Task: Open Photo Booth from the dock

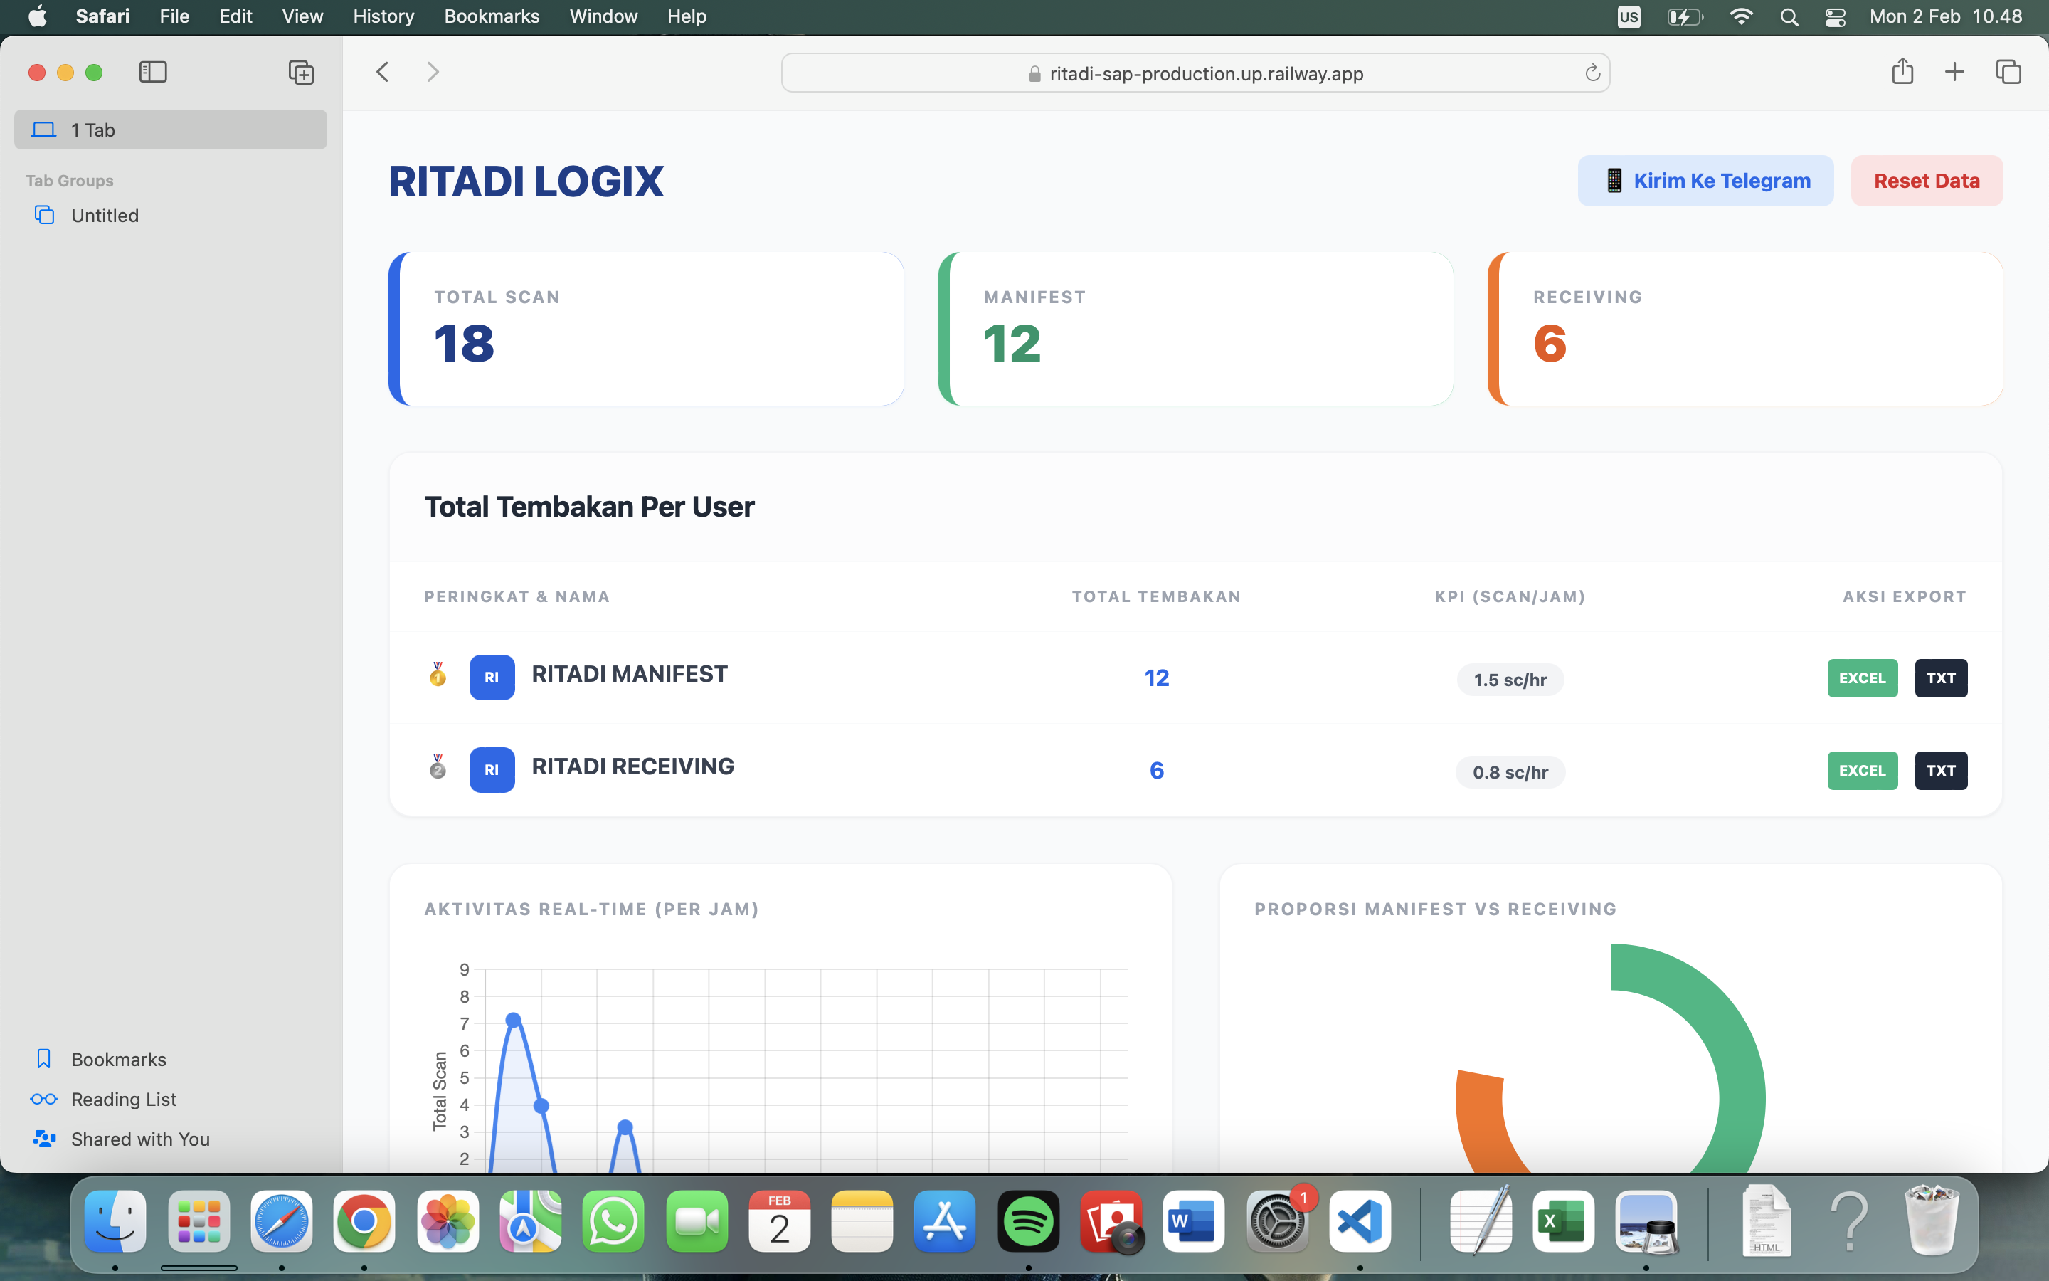Action: [x=1111, y=1221]
